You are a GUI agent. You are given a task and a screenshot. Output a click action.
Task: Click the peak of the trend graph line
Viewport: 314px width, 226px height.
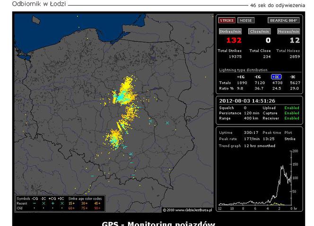click(x=283, y=166)
